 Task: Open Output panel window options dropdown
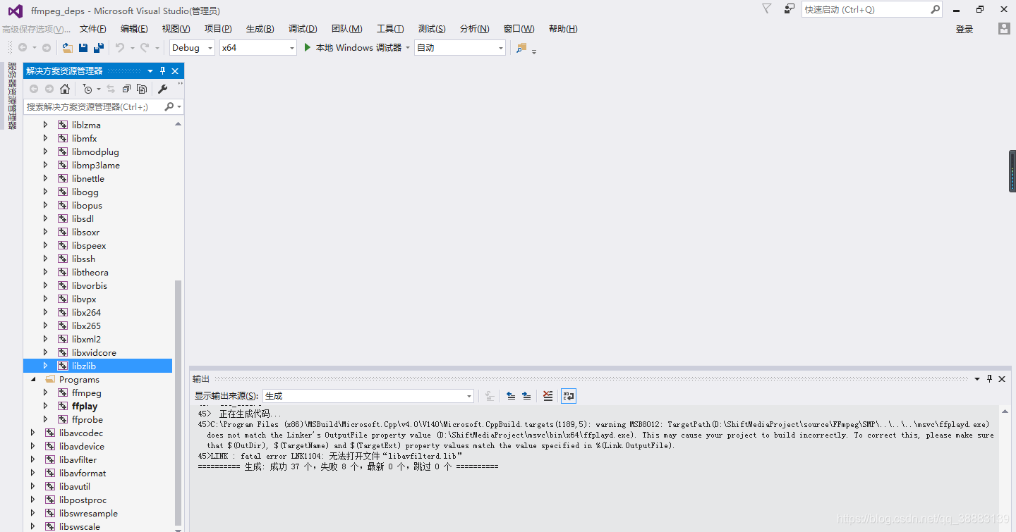[x=977, y=378]
